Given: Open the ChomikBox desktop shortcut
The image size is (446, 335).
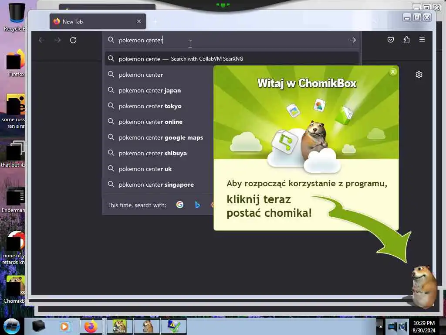Looking at the screenshot, I should [14, 290].
